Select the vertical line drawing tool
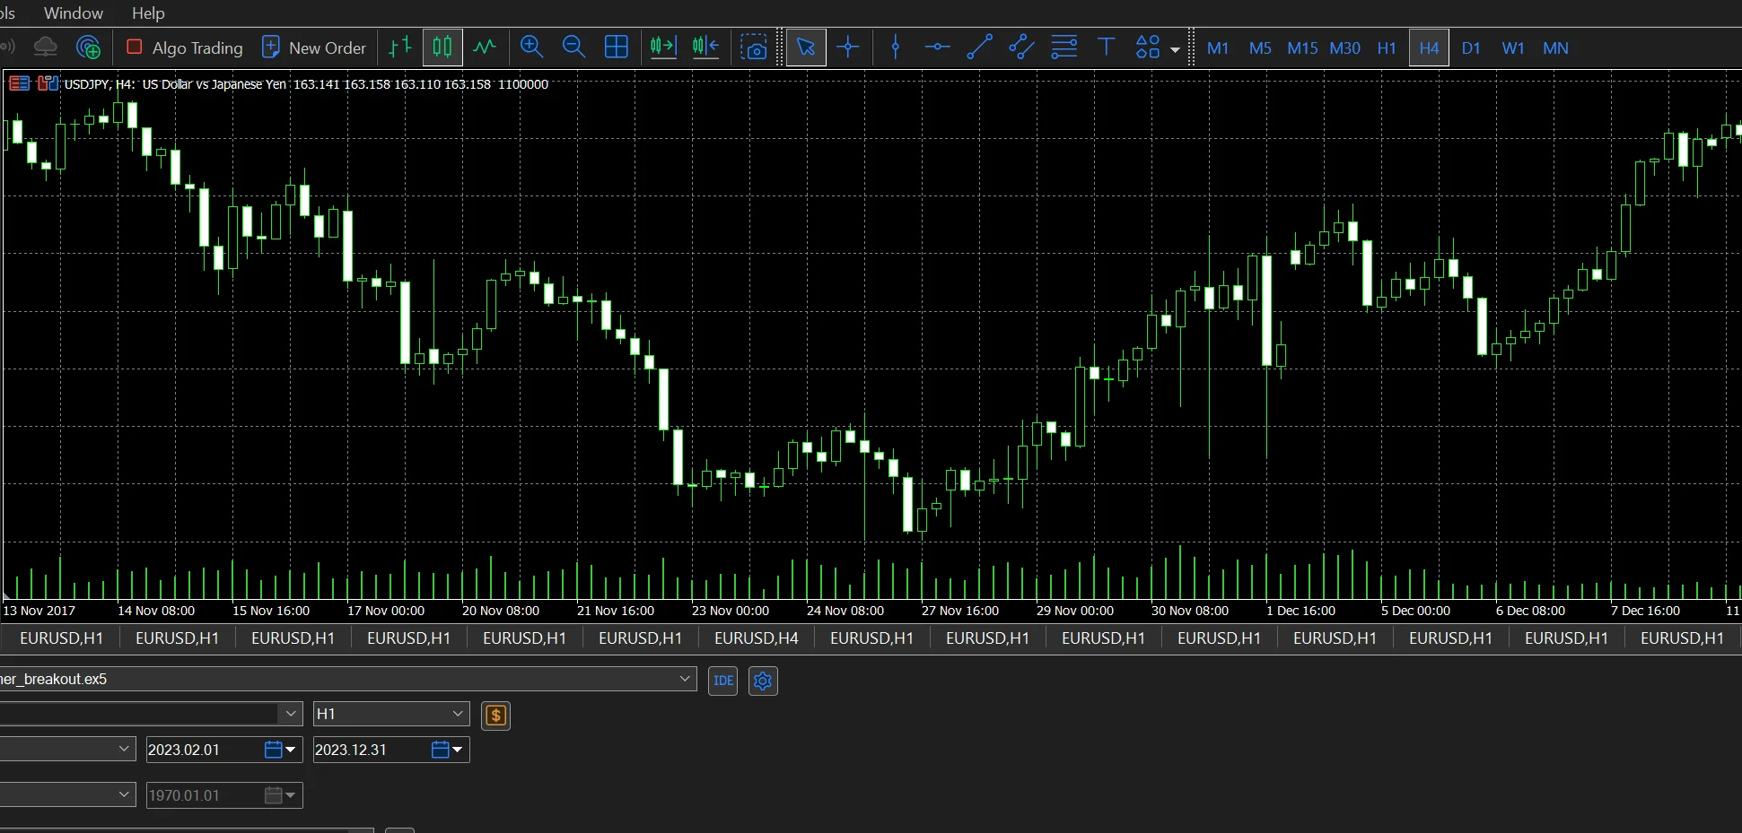The width and height of the screenshot is (1742, 833). click(x=895, y=48)
